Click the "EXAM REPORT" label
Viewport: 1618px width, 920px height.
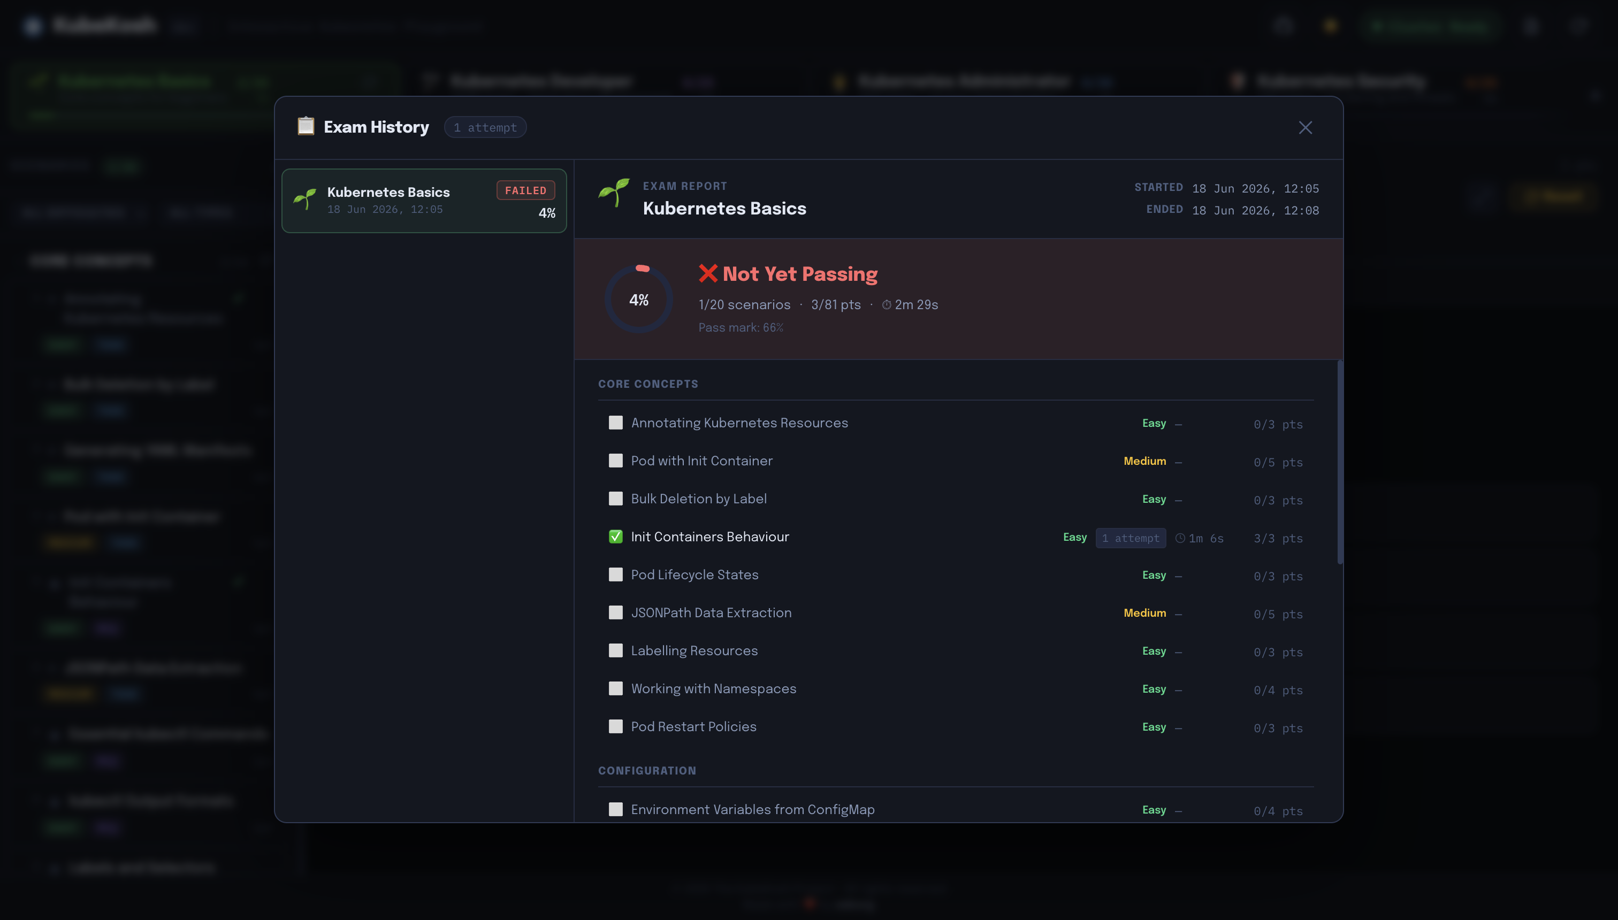coord(685,186)
